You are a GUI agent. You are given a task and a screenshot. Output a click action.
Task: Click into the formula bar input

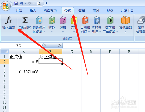tap(104, 45)
